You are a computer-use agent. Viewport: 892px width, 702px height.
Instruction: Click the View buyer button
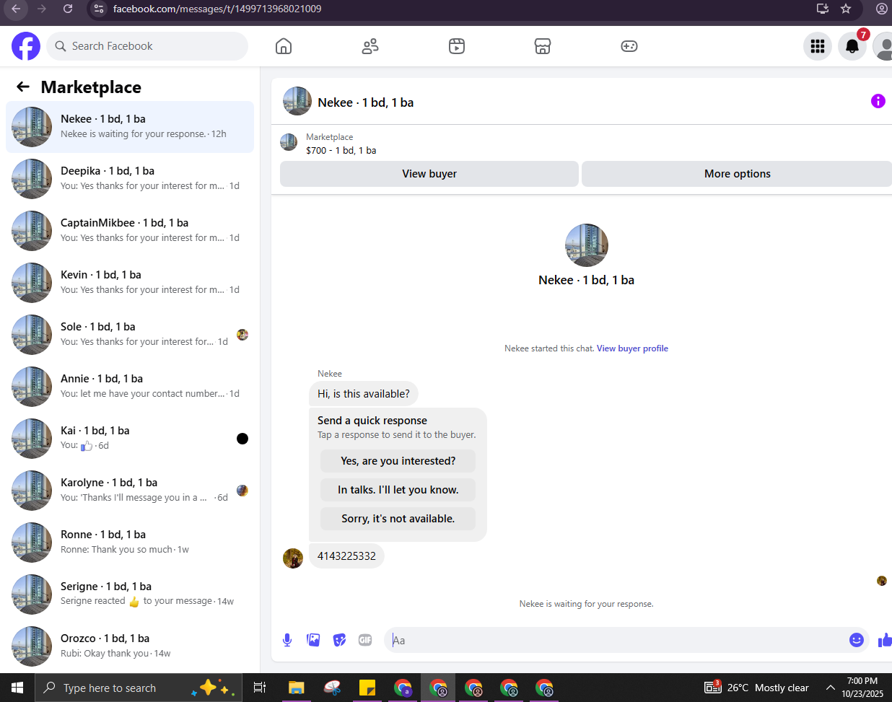pyautogui.click(x=429, y=174)
